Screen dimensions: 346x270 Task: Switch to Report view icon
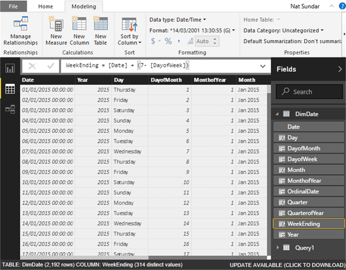coord(10,68)
